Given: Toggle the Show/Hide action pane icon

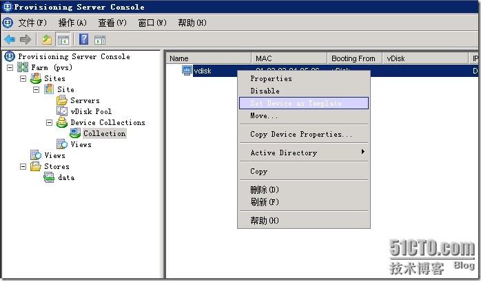Looking at the screenshot, I should point(100,40).
